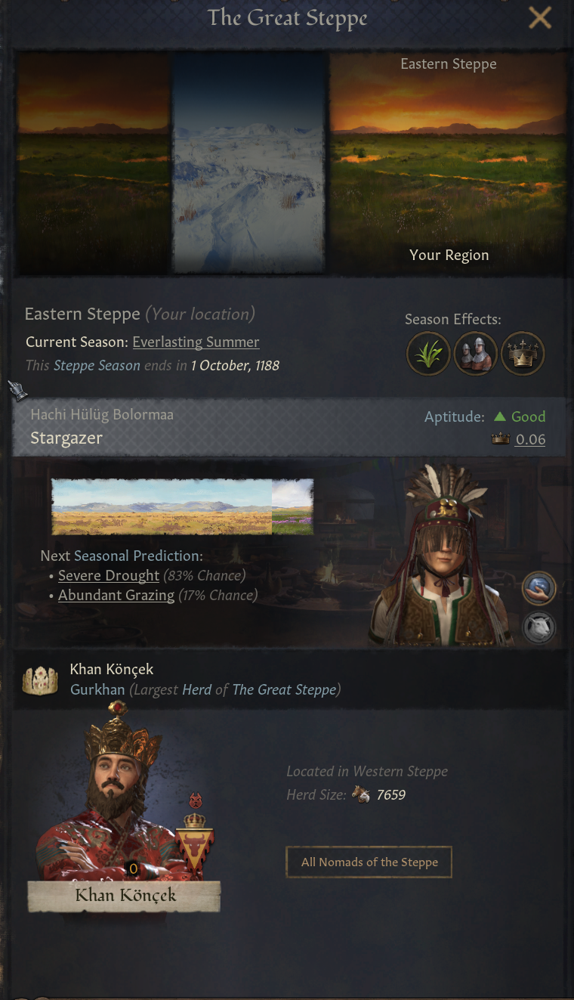Click the sheep icon beside the stargazer

click(539, 627)
